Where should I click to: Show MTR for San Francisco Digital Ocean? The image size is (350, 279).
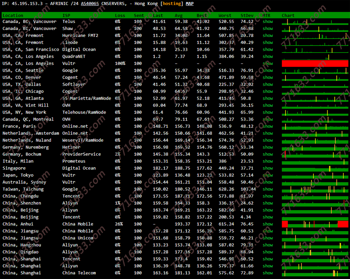point(268,49)
